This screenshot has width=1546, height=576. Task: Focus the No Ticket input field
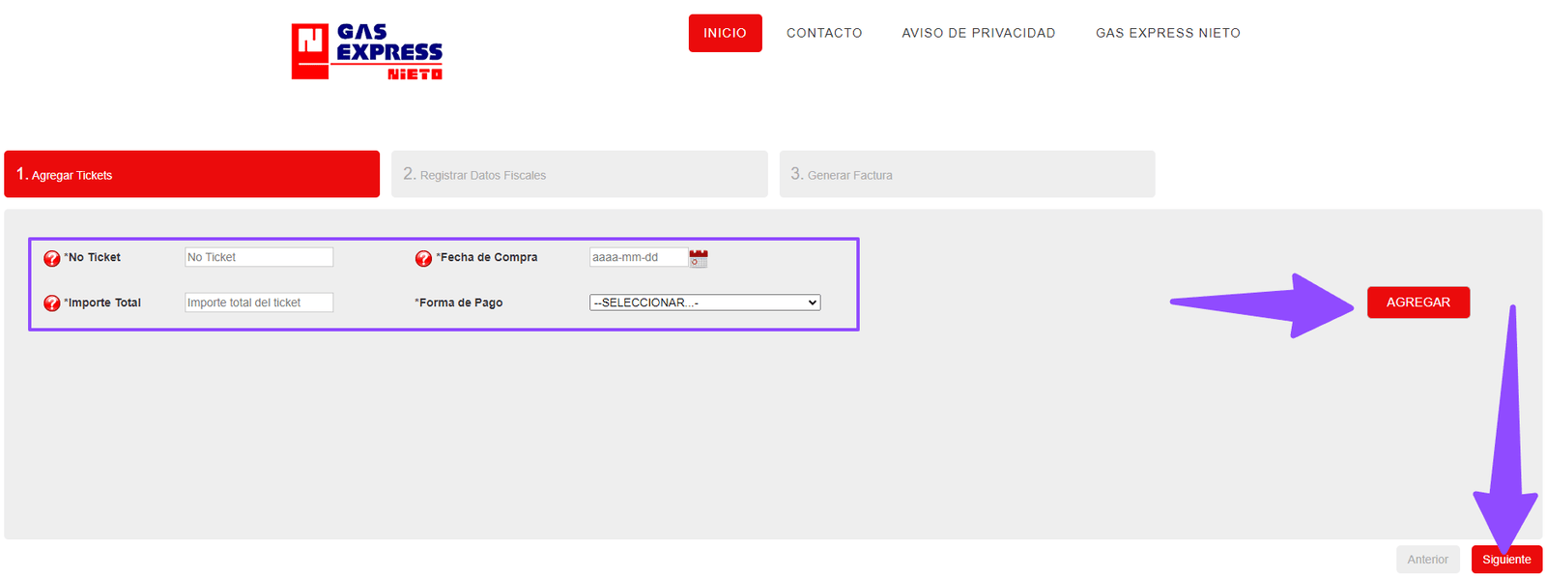259,257
